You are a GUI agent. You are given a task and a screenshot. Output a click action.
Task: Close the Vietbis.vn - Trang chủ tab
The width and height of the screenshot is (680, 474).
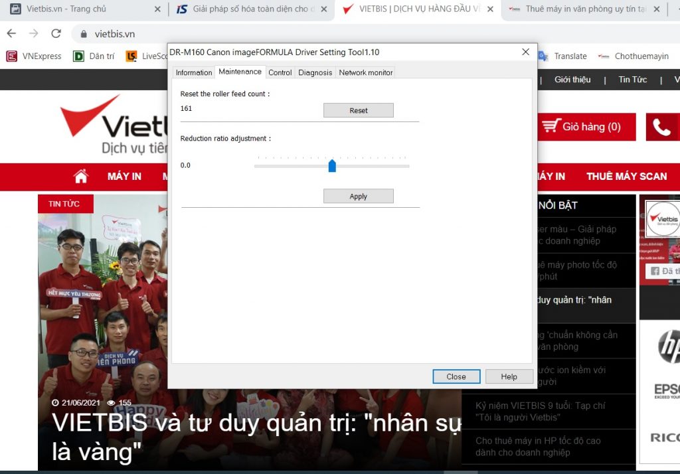(x=157, y=9)
